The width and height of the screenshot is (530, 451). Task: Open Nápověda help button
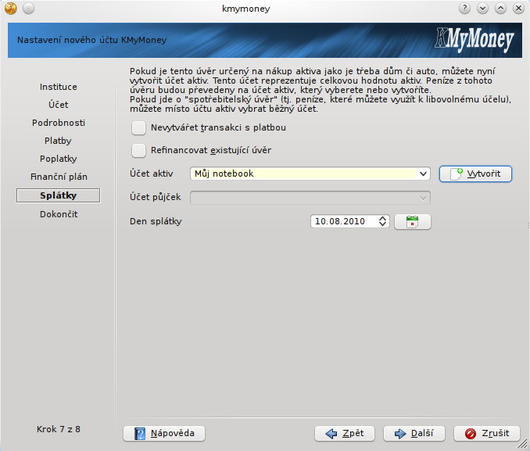pos(164,434)
